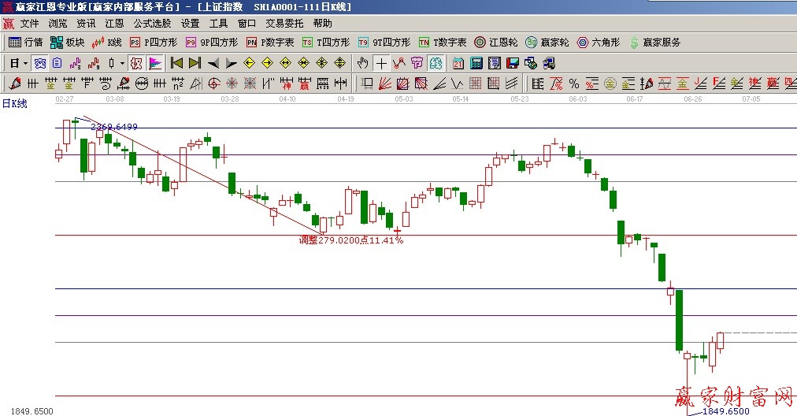
Task: Click the 行情 quotes button
Action: (25, 43)
